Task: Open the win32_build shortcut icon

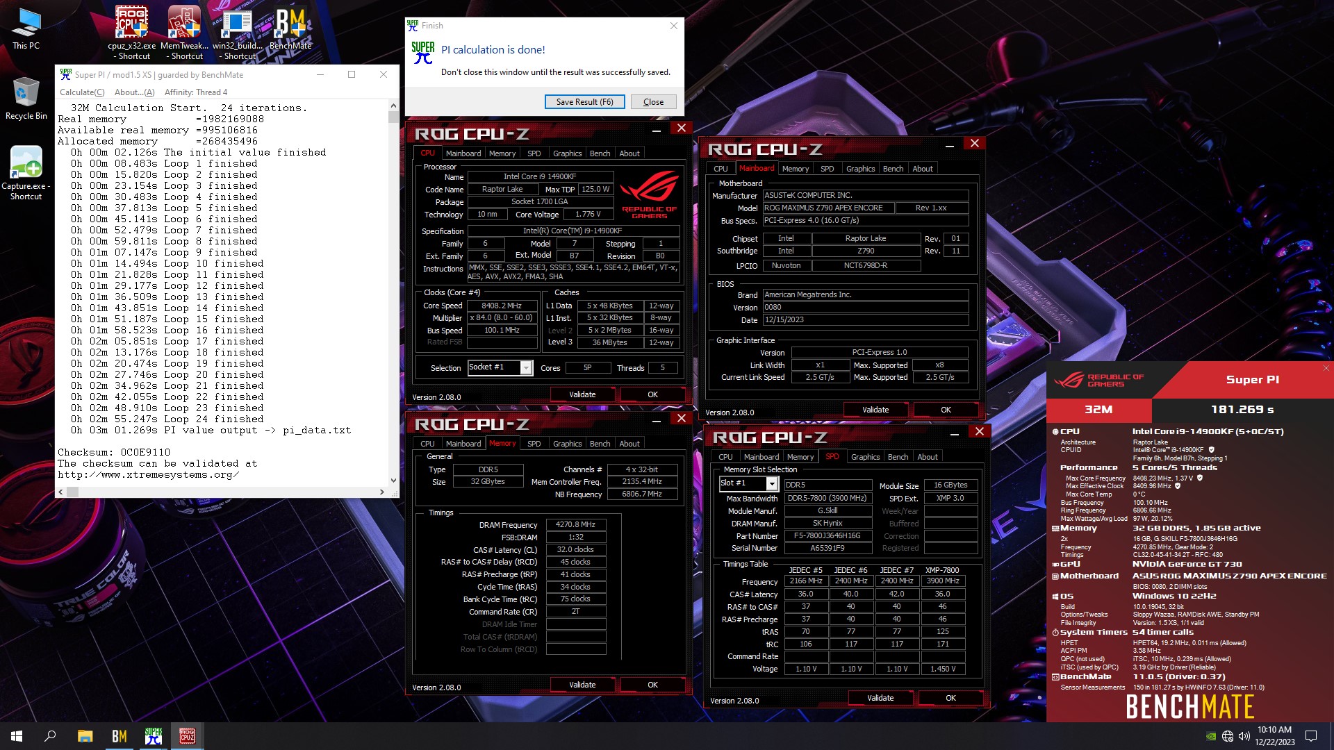Action: click(x=238, y=32)
